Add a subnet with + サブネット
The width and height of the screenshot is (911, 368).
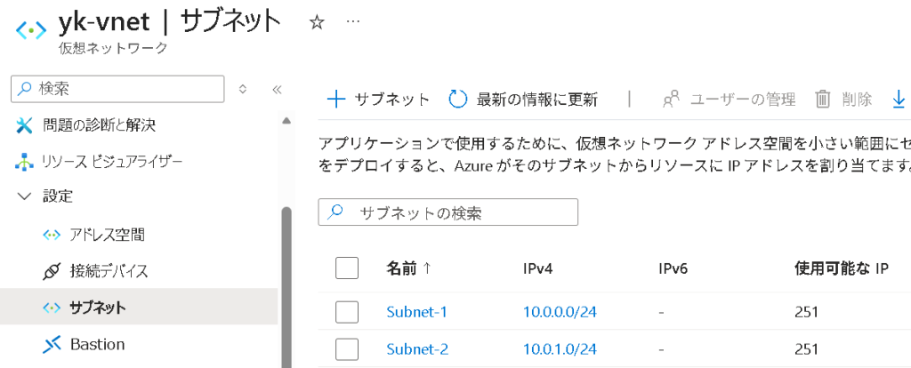point(378,99)
